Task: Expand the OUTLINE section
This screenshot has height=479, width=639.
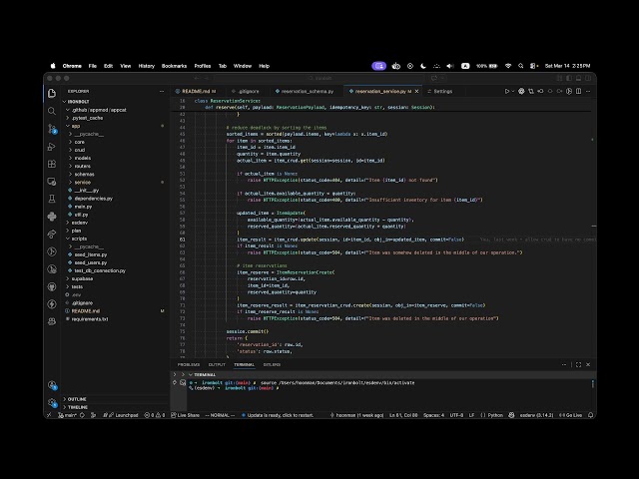Action: (77, 399)
